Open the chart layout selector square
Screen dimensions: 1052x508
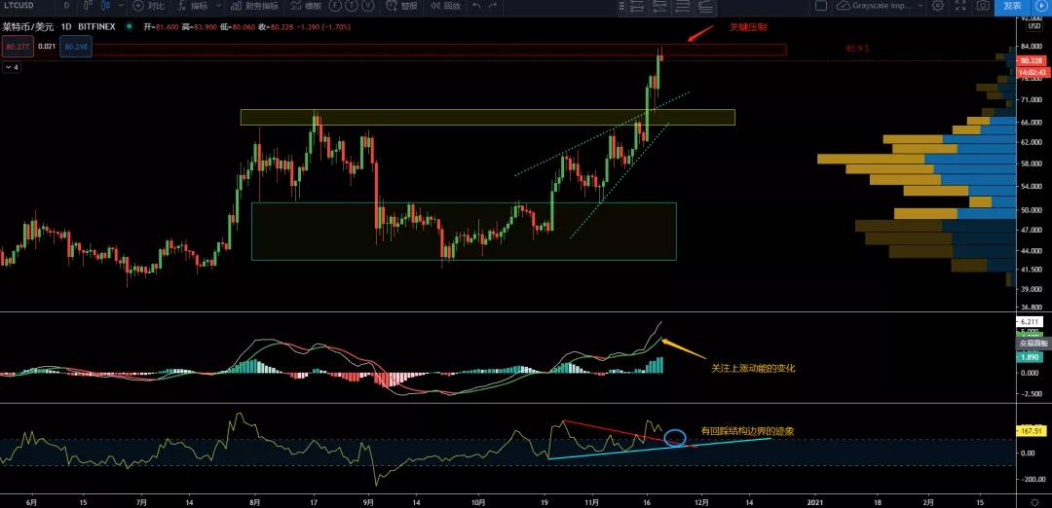[820, 6]
